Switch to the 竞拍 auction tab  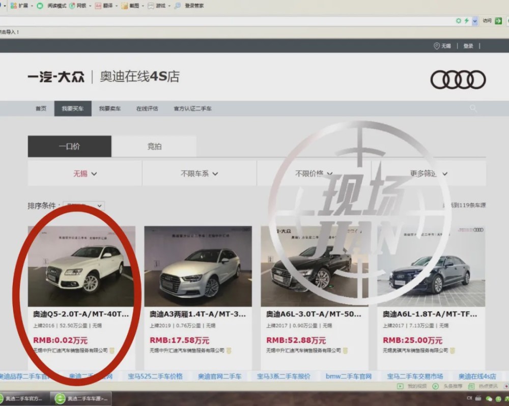coord(154,147)
